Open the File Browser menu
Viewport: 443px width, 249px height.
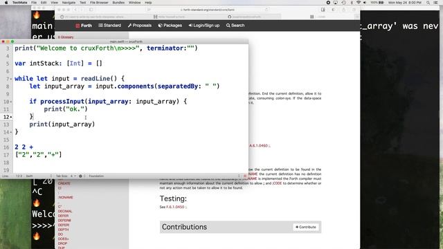click(x=99, y=3)
